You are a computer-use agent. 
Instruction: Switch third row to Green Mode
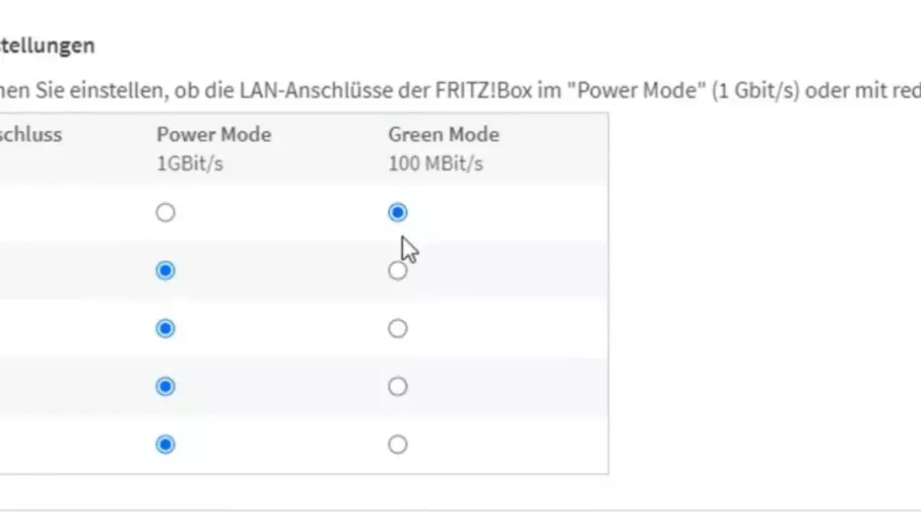397,329
